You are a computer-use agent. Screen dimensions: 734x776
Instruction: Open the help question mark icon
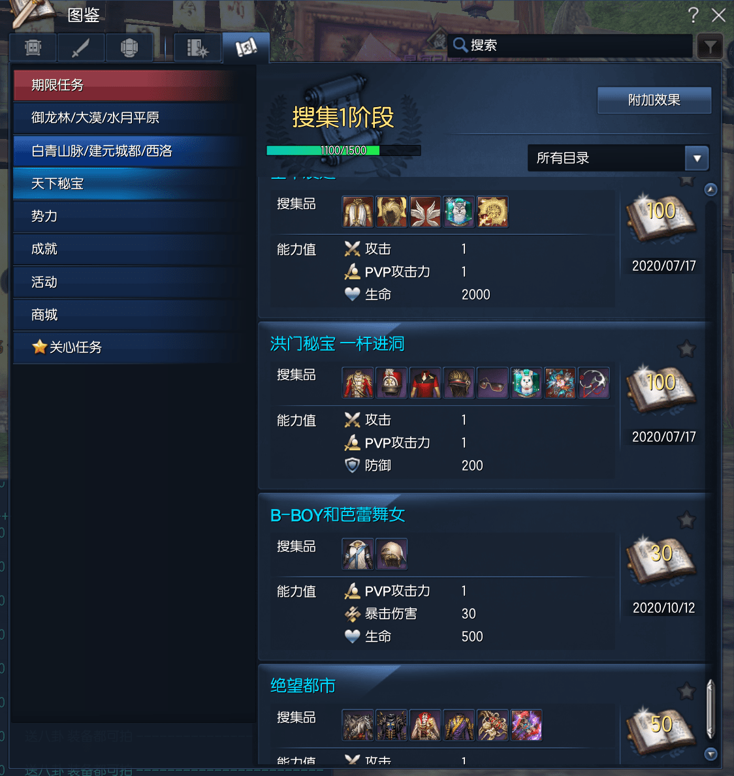(x=693, y=15)
